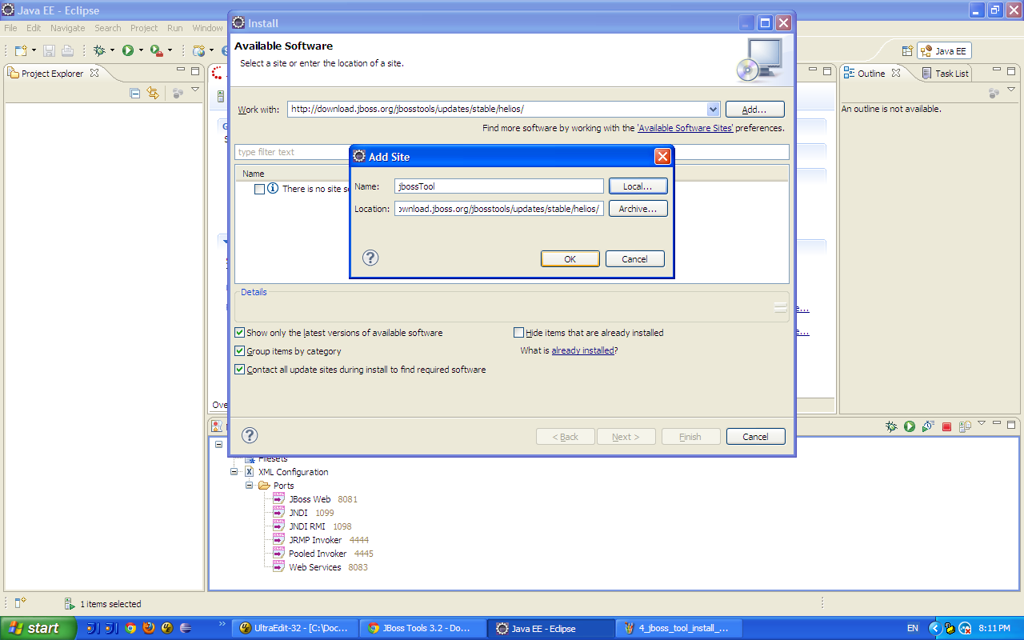This screenshot has width=1024, height=640.
Task: Uncheck Show only latest versions of available software
Action: tap(238, 332)
